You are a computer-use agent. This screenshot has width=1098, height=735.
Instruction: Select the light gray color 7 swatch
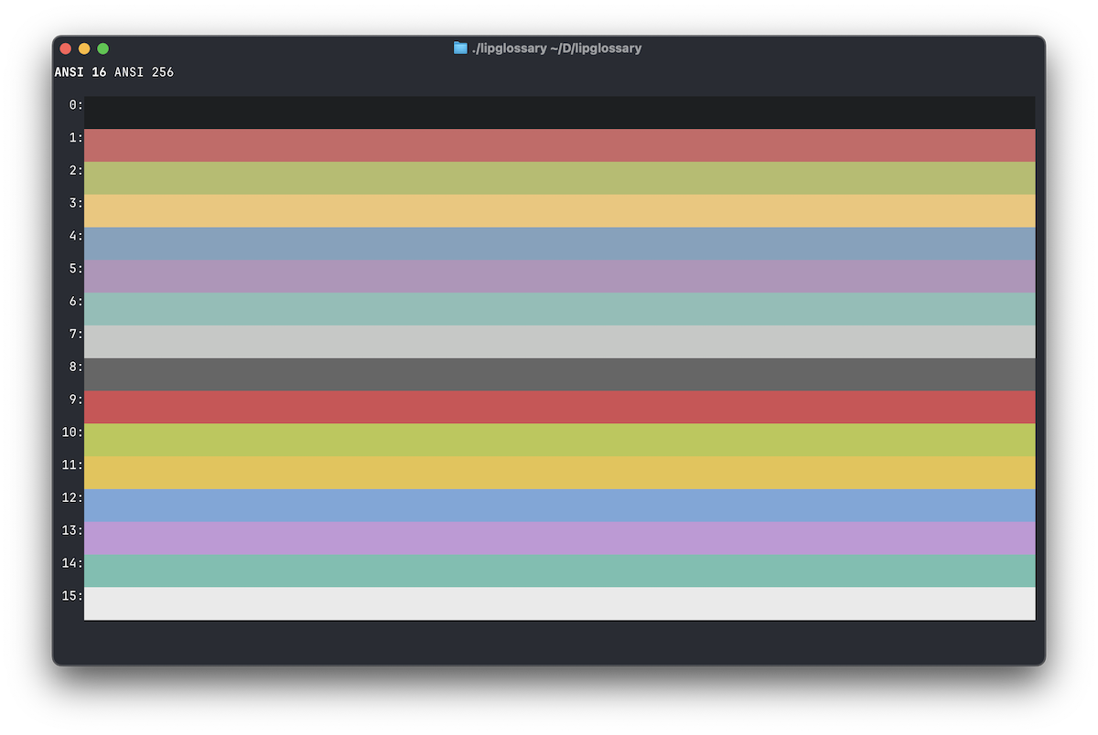[x=559, y=342]
